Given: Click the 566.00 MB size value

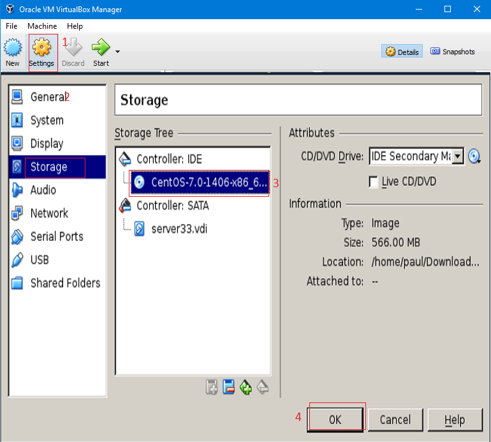Looking at the screenshot, I should (396, 243).
